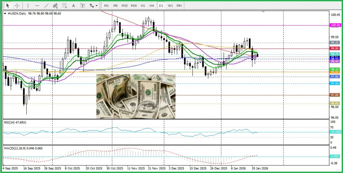Click the dollar bills image on chart
This screenshot has width=343, height=173.
[136, 96]
